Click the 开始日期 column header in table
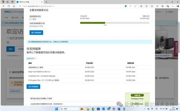The height and width of the screenshot is (111, 180). pyautogui.click(x=89, y=63)
